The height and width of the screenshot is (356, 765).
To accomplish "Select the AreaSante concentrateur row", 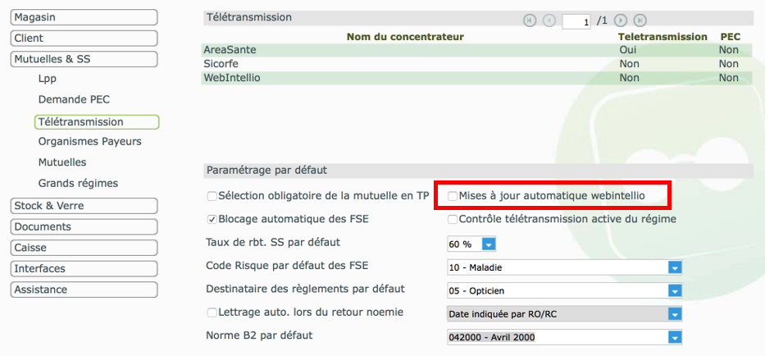I will (477, 50).
